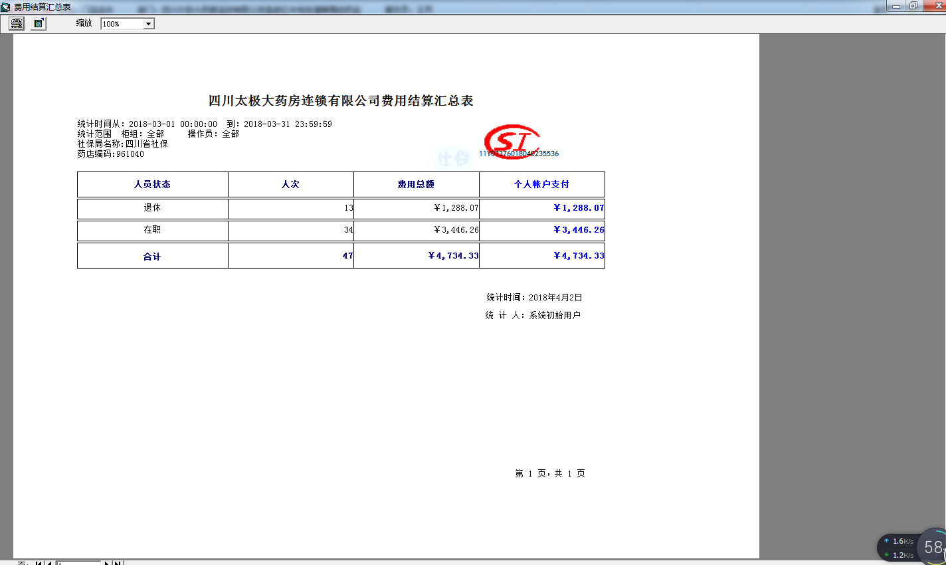Click the 统计时间从 date range line

point(205,124)
